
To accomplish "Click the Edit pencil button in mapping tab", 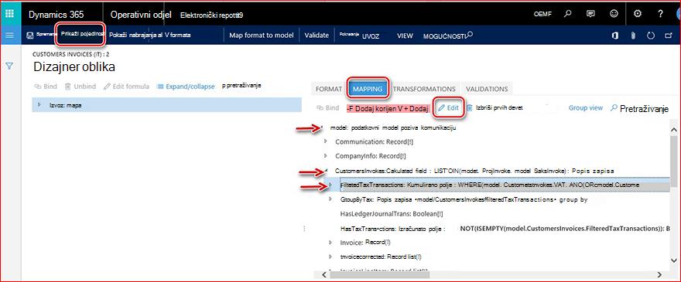I will pyautogui.click(x=449, y=108).
